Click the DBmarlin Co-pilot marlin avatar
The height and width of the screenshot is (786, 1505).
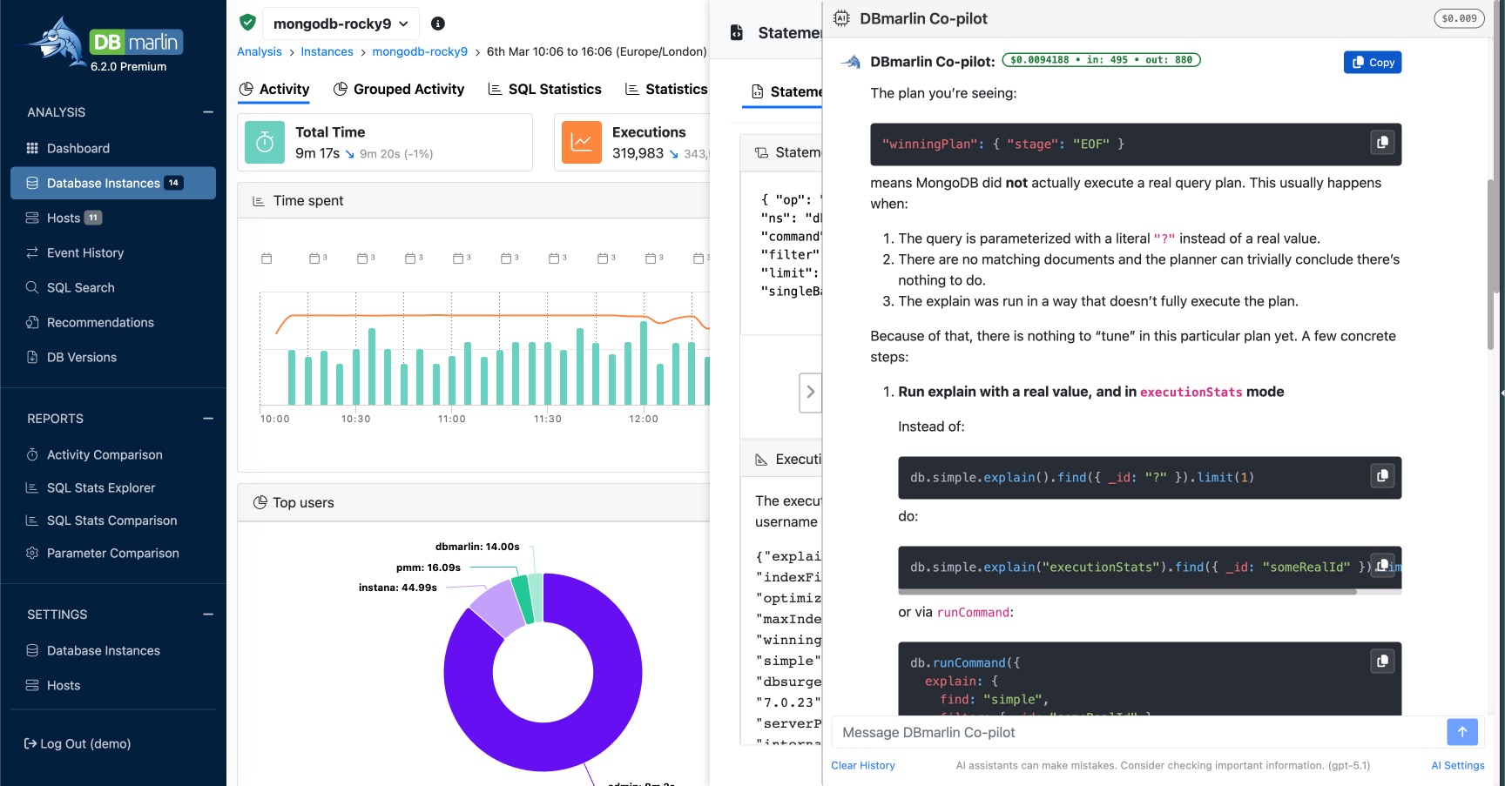tap(851, 62)
